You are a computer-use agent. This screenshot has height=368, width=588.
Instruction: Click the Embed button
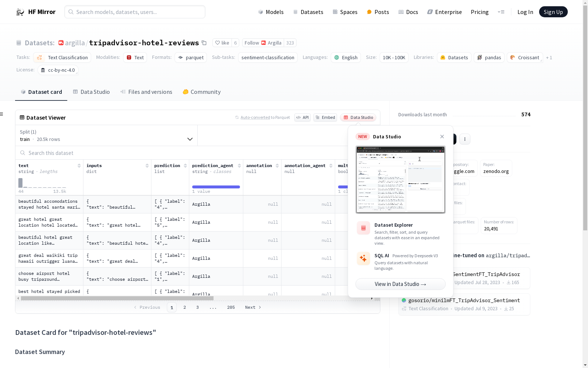point(325,117)
